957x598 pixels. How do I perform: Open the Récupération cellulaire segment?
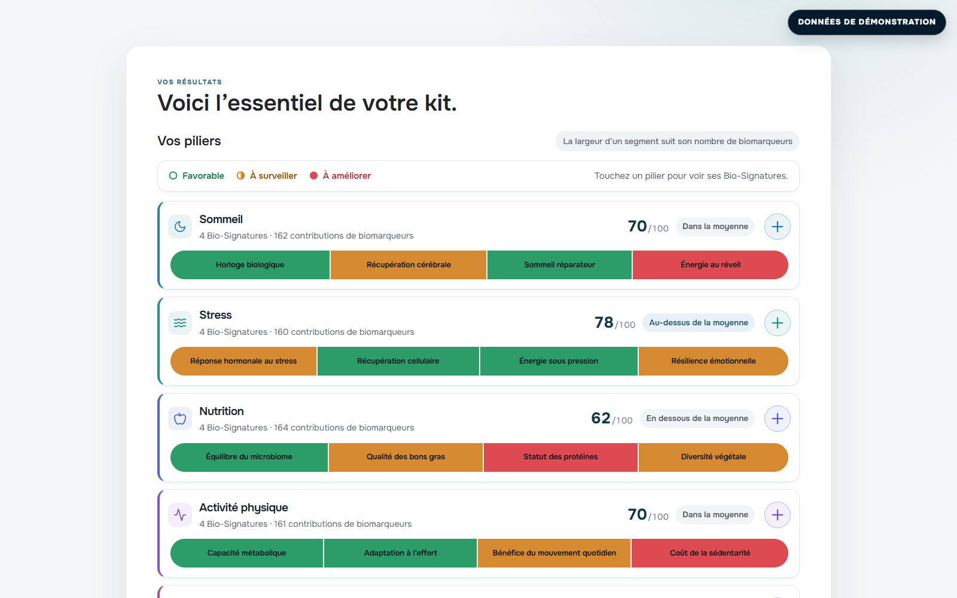coord(398,361)
